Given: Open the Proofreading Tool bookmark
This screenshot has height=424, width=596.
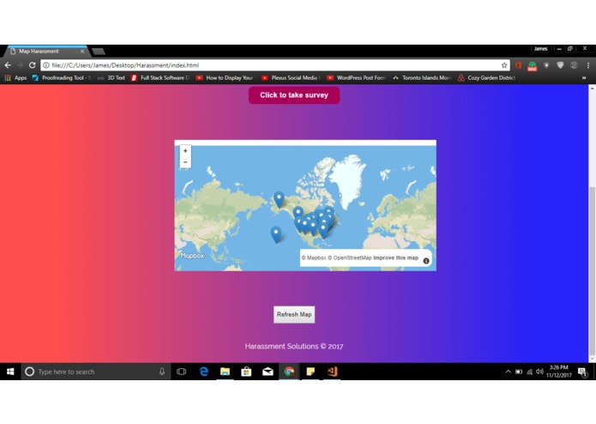Looking at the screenshot, I should click(x=62, y=78).
